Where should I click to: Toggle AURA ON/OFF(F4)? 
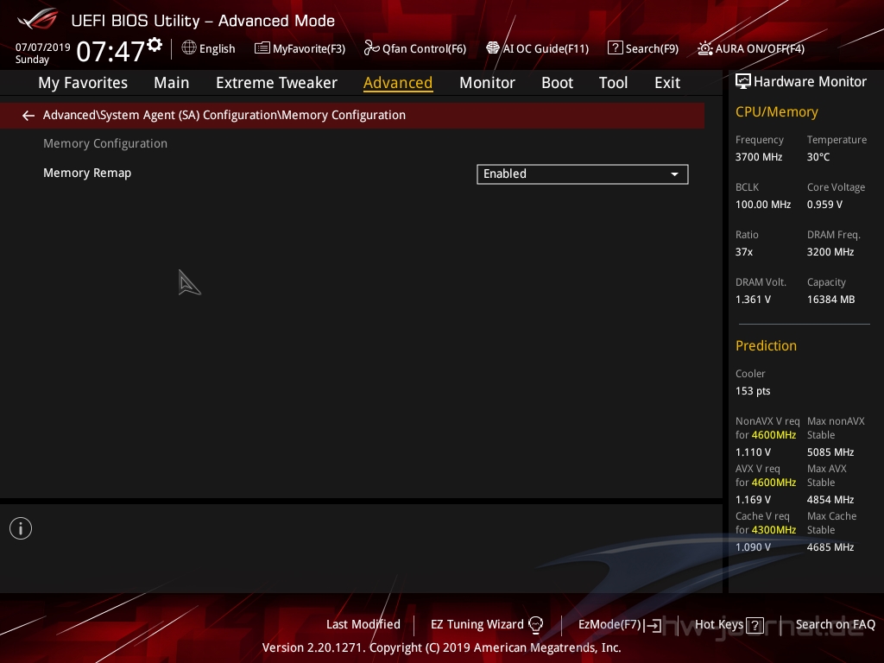click(751, 48)
